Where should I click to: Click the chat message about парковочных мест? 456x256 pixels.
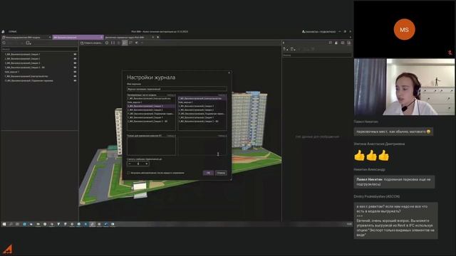coord(393,132)
